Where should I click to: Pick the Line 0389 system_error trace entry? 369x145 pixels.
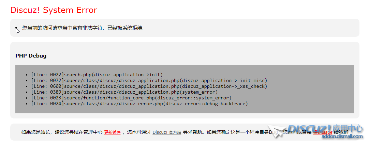click(x=124, y=92)
